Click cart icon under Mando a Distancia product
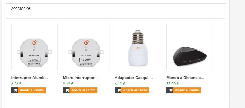The image size is (245, 108). point(170,90)
